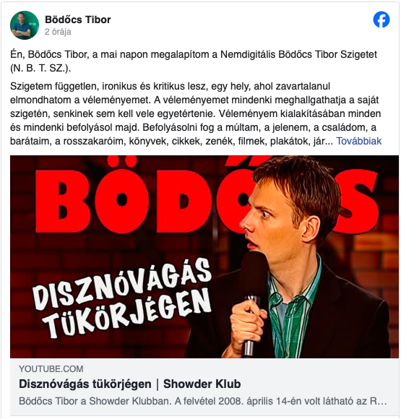Expand the post with 'Továbbiak'
This screenshot has width=401, height=419.
point(359,141)
